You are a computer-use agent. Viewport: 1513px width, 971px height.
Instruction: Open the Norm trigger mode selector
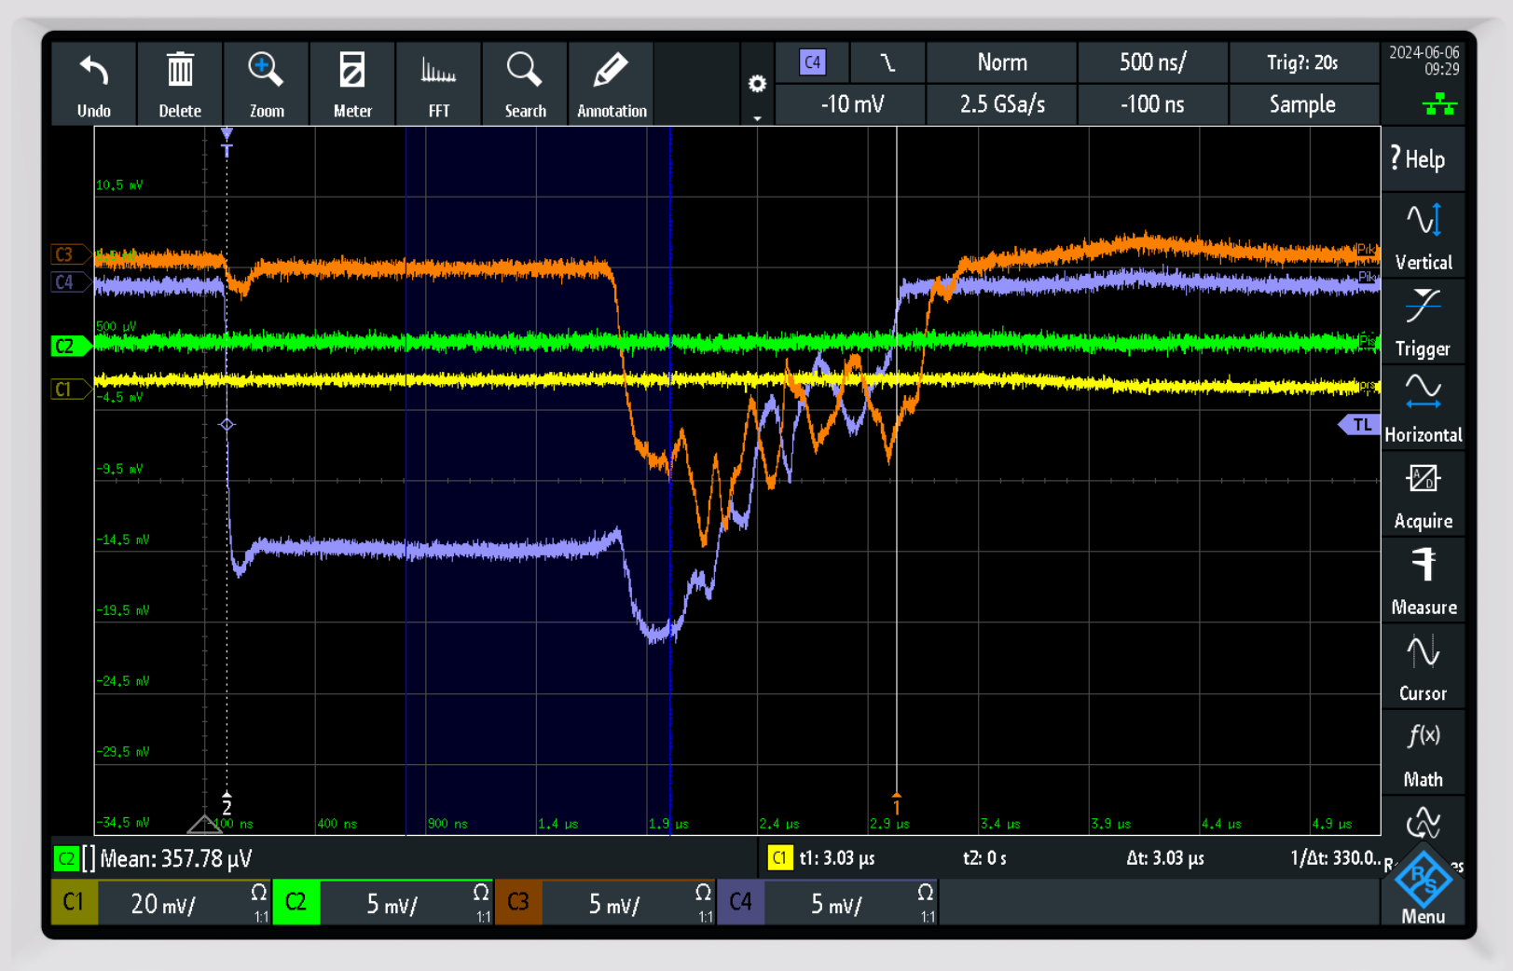point(1001,62)
